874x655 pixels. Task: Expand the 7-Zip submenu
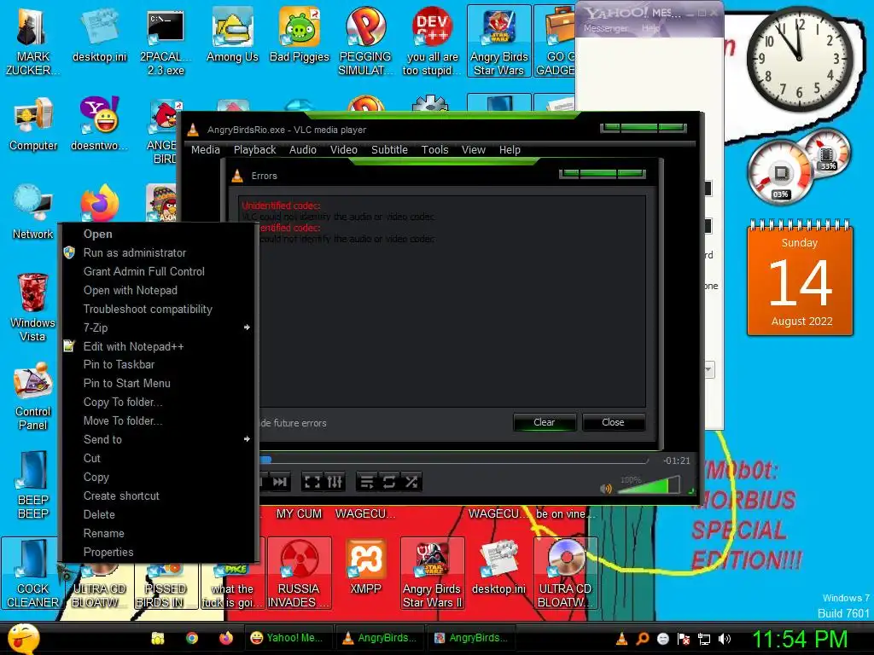click(x=158, y=327)
